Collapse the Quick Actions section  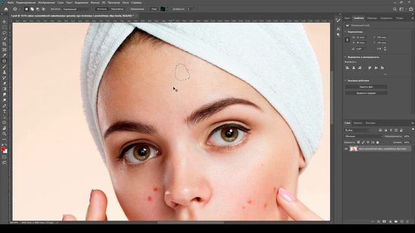pos(345,80)
